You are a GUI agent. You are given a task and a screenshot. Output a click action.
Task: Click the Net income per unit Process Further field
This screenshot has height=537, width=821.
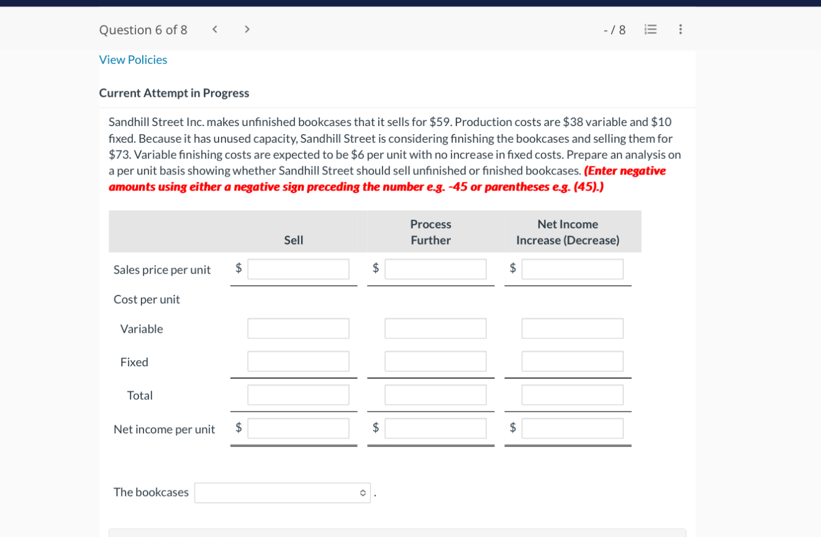pos(435,428)
